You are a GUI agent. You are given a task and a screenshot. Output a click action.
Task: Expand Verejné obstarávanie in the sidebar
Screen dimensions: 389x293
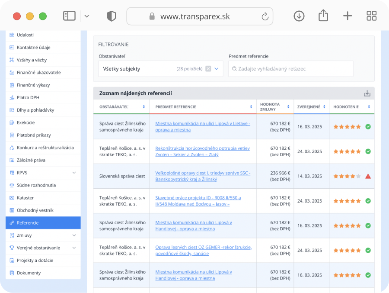coord(74,248)
